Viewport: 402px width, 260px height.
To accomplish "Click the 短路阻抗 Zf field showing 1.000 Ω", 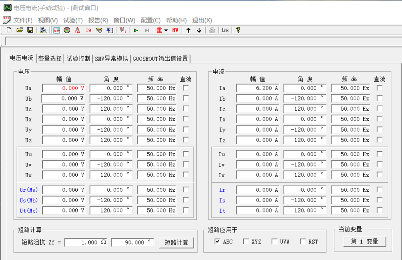I will click(86, 242).
